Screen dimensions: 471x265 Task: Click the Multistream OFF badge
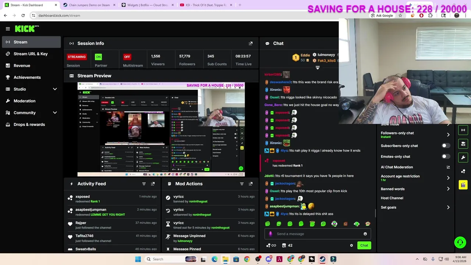pos(127,57)
